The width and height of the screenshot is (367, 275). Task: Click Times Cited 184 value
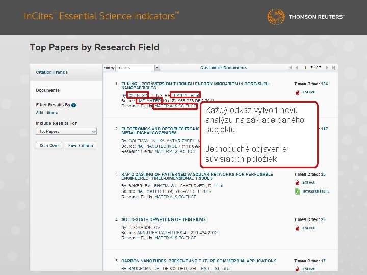point(324,84)
